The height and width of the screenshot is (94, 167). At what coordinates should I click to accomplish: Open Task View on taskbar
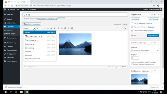tap(16, 92)
